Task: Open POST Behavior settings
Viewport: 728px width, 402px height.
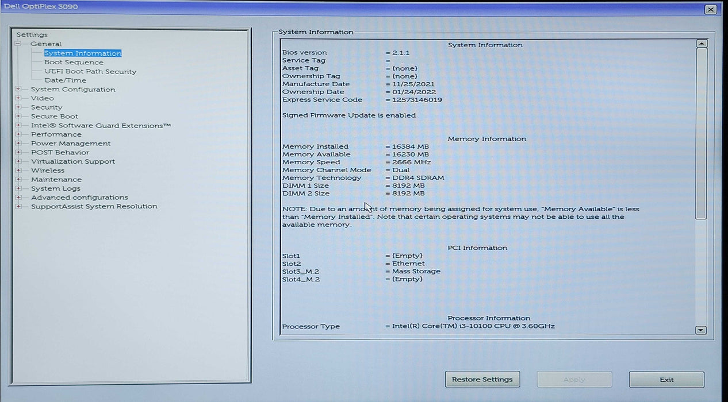Action: (x=60, y=152)
